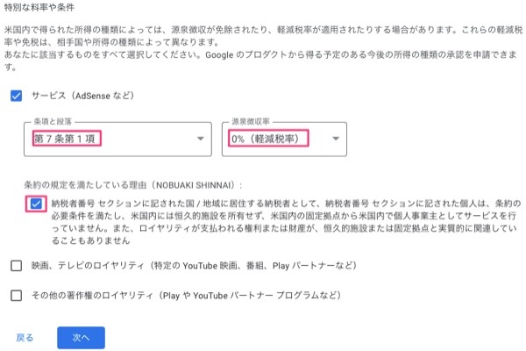
Task: Click the 特別な料率や条件 heading
Action: [39, 7]
